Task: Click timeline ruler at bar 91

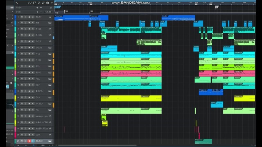Action: pyautogui.click(x=168, y=2)
